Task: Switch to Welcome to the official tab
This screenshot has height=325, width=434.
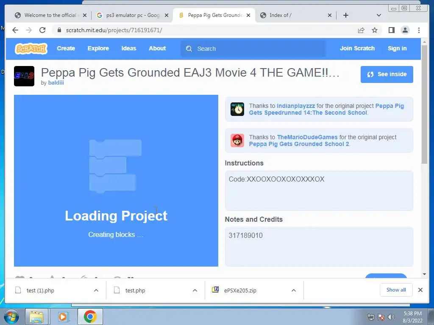Action: pos(50,15)
